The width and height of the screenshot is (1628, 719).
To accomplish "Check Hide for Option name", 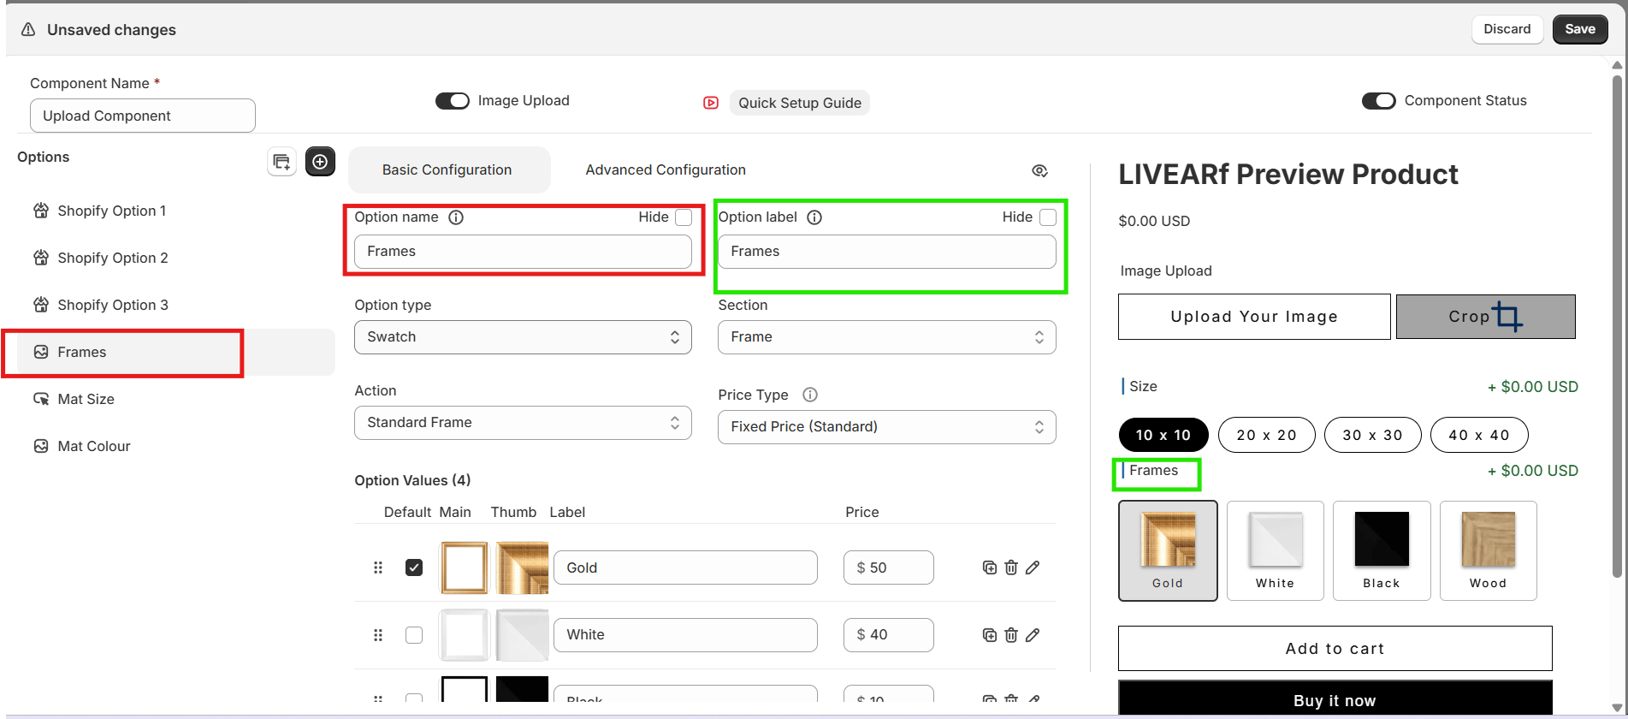I will (x=684, y=217).
